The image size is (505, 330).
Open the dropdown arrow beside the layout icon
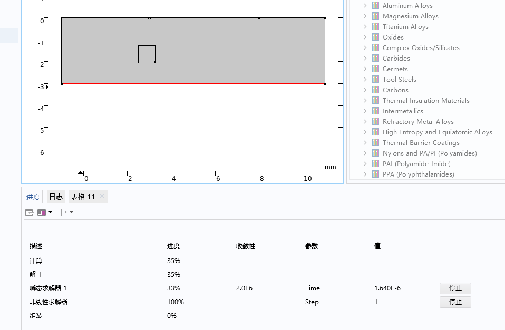[x=50, y=212]
